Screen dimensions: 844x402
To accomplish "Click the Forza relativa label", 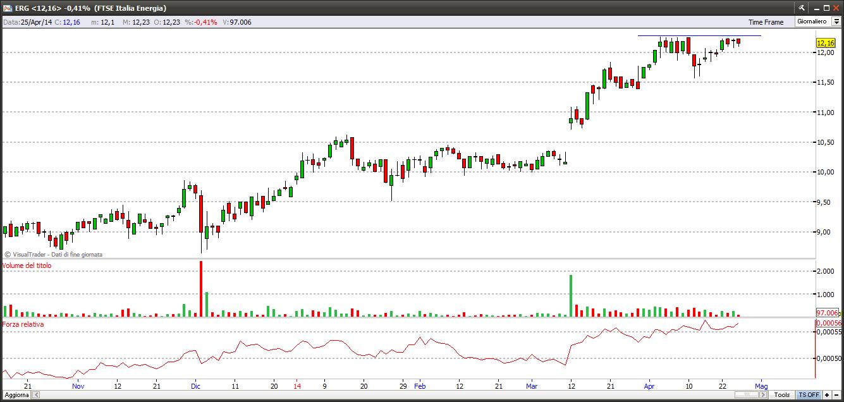I will (23, 324).
